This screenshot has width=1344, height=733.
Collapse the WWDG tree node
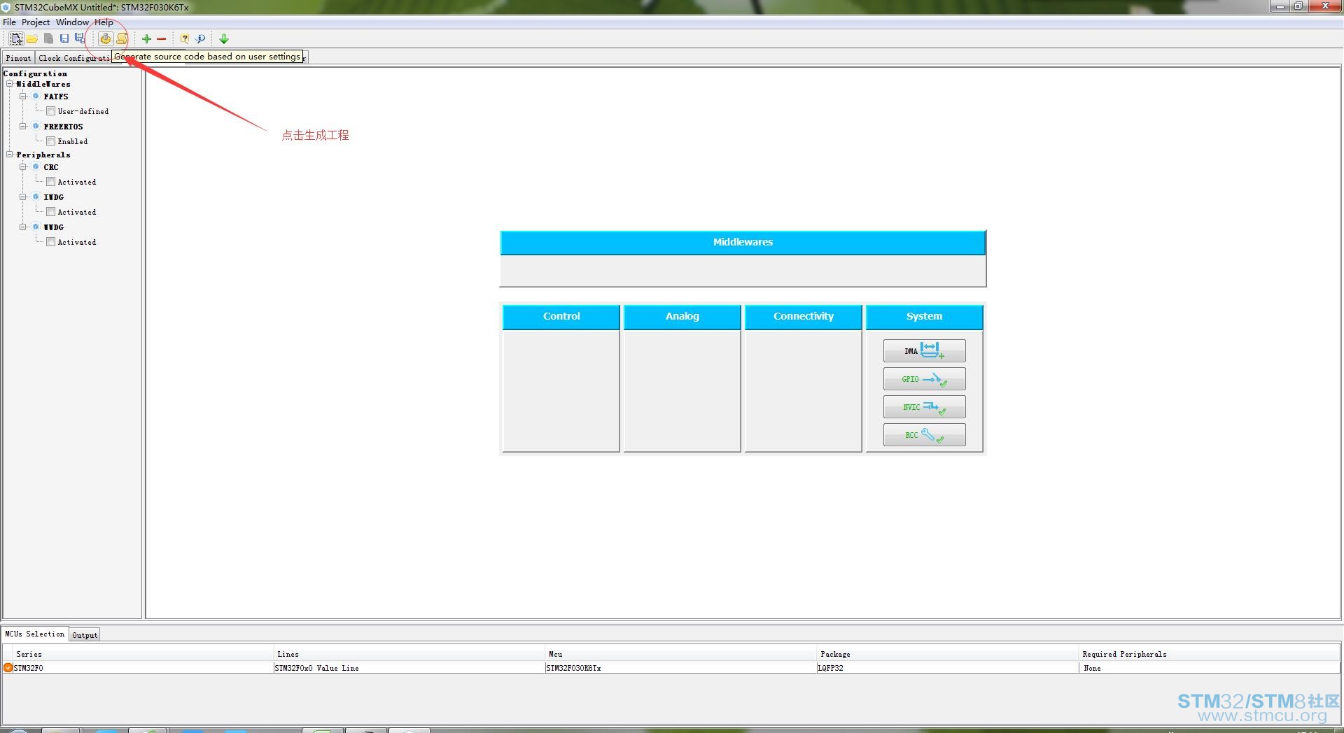click(x=23, y=227)
